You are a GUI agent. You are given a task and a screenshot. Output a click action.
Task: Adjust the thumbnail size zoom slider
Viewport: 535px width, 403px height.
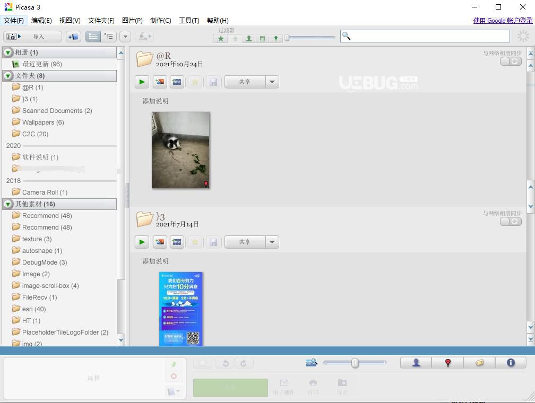point(355,363)
